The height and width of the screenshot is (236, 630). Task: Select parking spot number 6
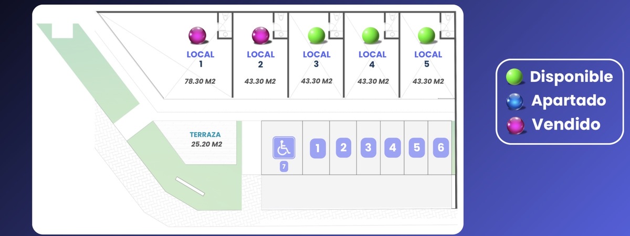(x=440, y=147)
